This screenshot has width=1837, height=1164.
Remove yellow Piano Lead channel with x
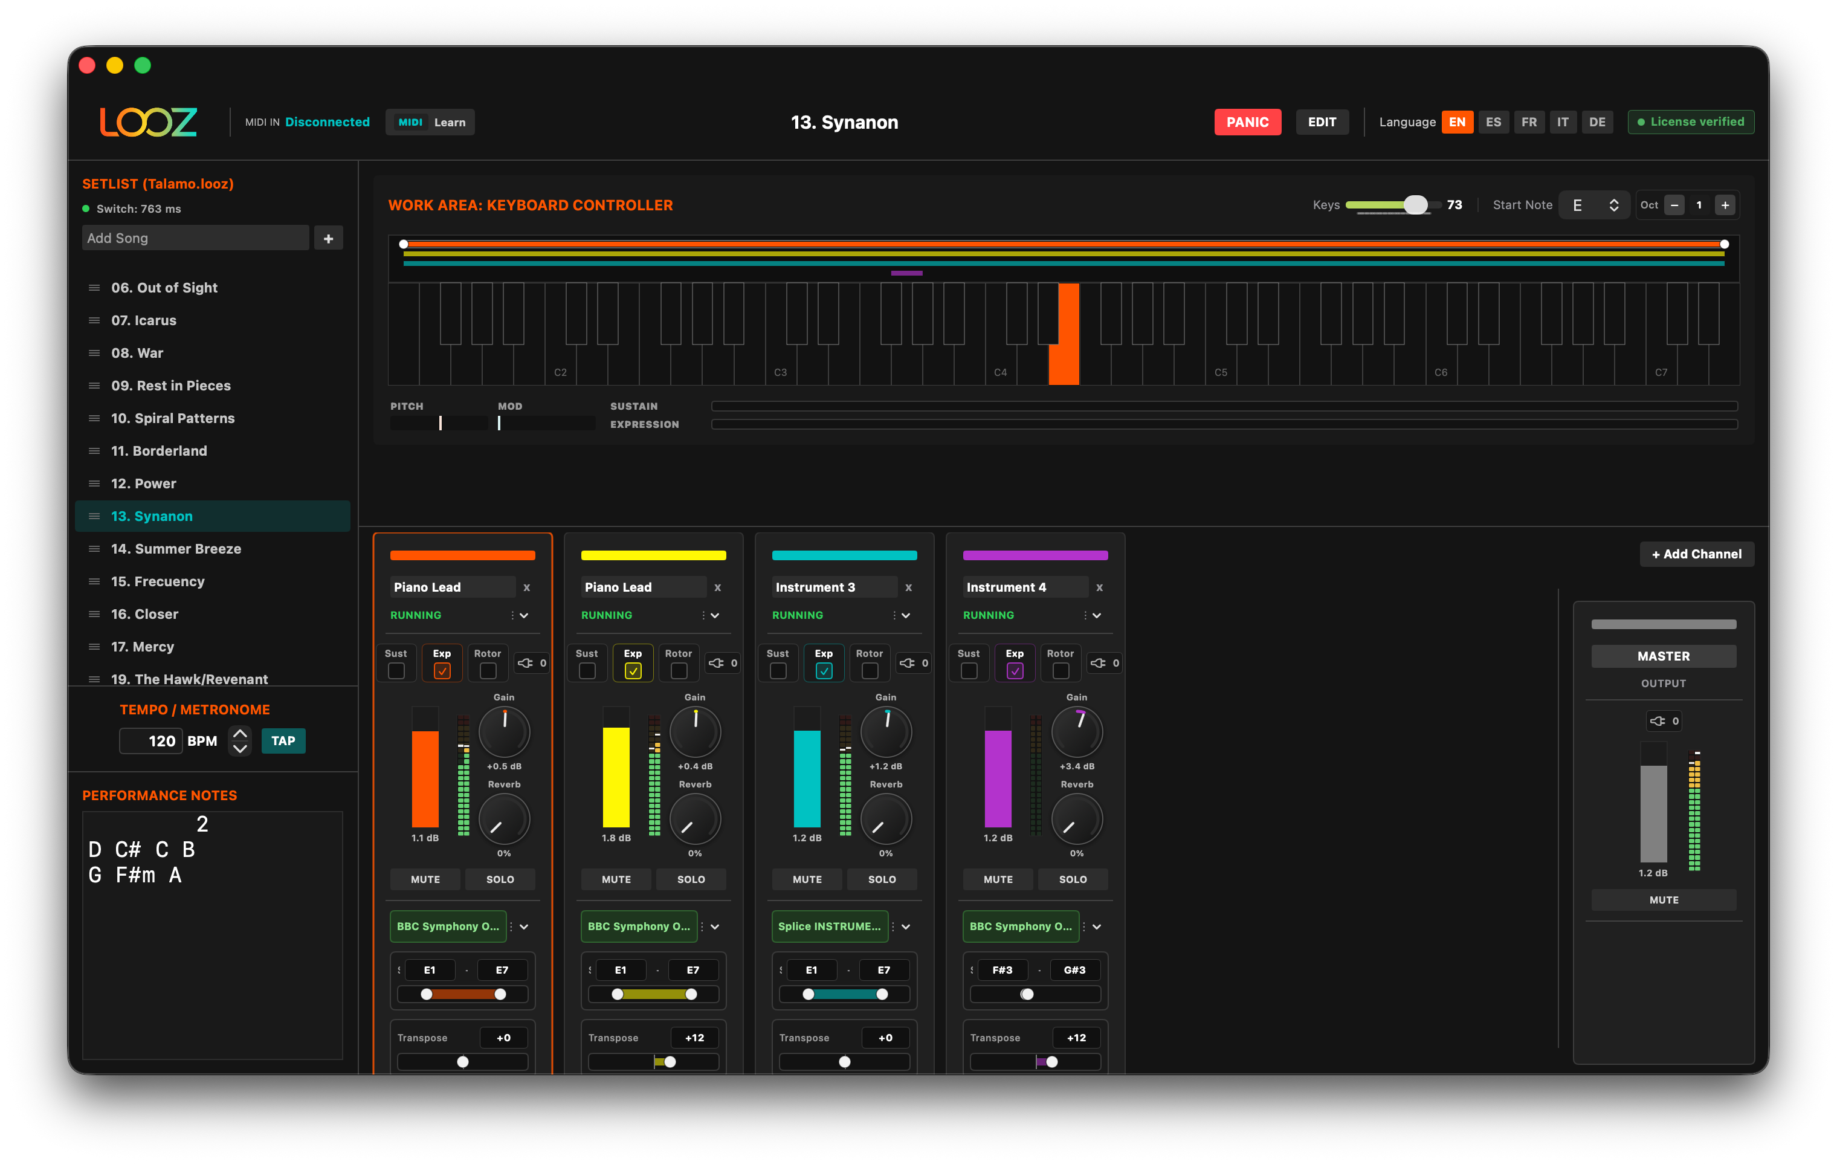point(717,587)
